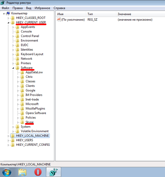Select the IM Providers key
The width and height of the screenshot is (165, 177).
pos(34,95)
